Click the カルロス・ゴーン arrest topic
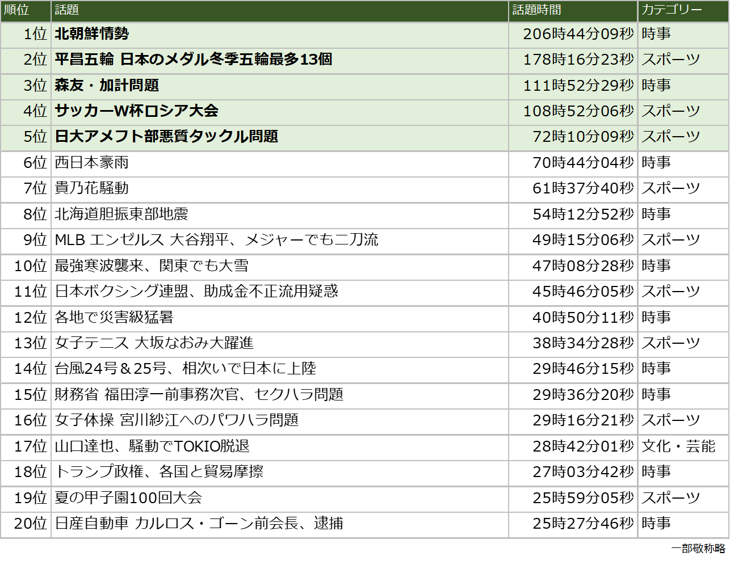 199,524
